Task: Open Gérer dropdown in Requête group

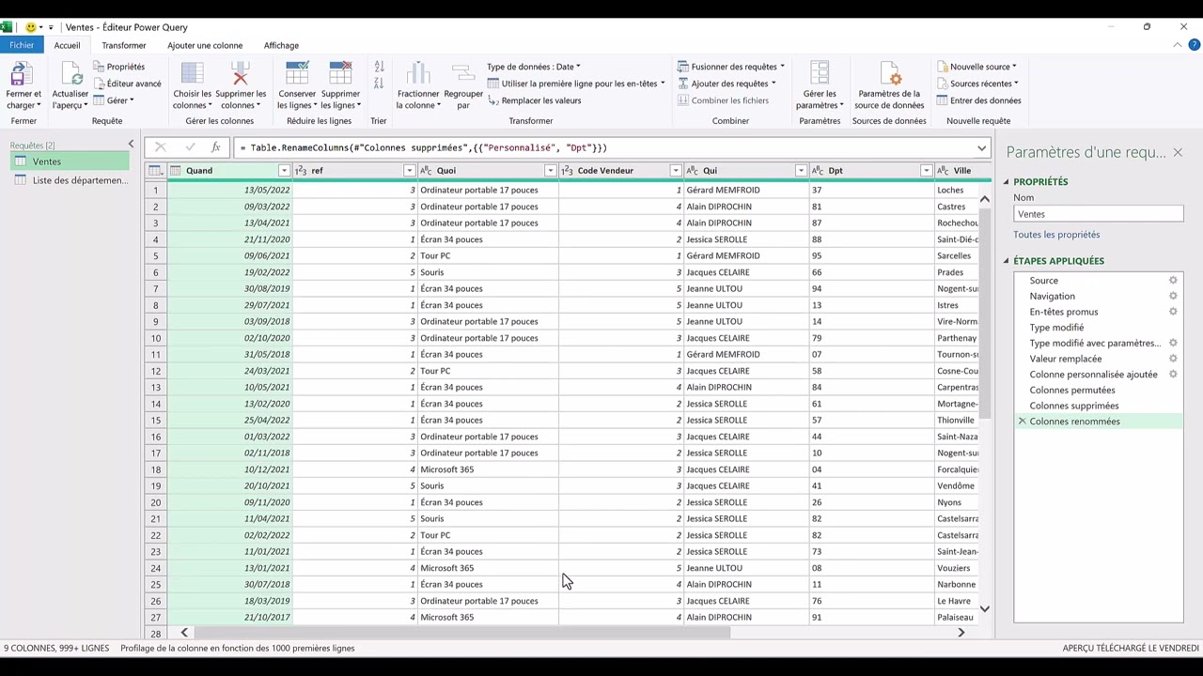Action: coord(114,100)
